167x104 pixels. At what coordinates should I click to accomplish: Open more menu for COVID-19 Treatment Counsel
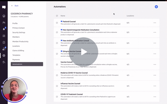pyautogui.click(x=155, y=97)
